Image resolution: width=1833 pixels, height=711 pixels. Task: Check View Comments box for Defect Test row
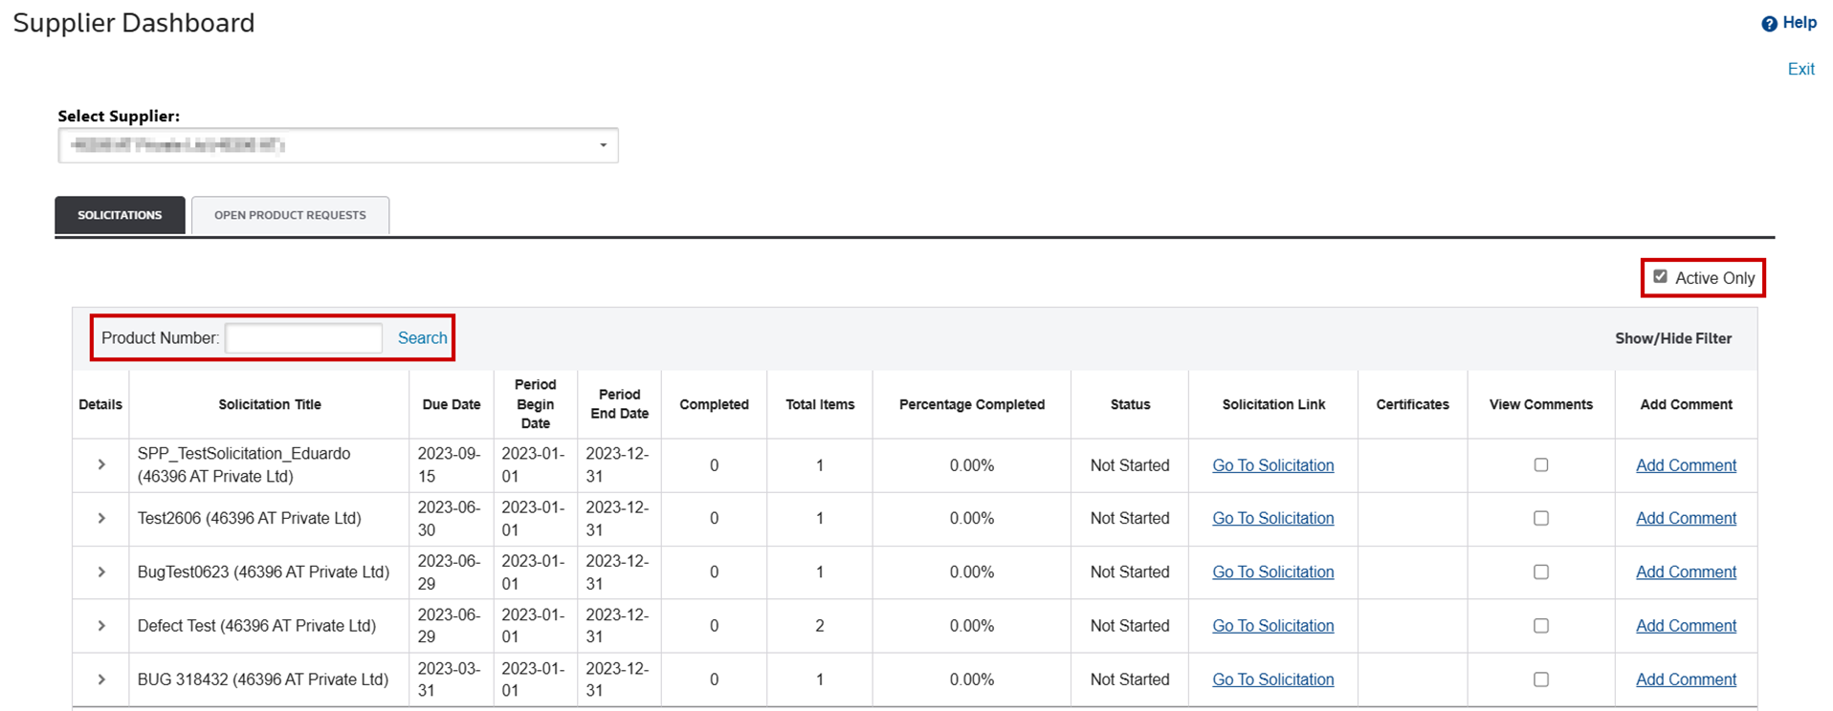pyautogui.click(x=1540, y=626)
